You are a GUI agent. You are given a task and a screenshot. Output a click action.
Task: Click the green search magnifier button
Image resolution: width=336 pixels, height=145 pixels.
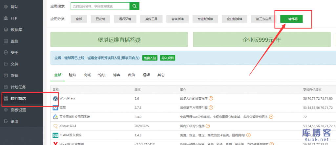click(134, 6)
